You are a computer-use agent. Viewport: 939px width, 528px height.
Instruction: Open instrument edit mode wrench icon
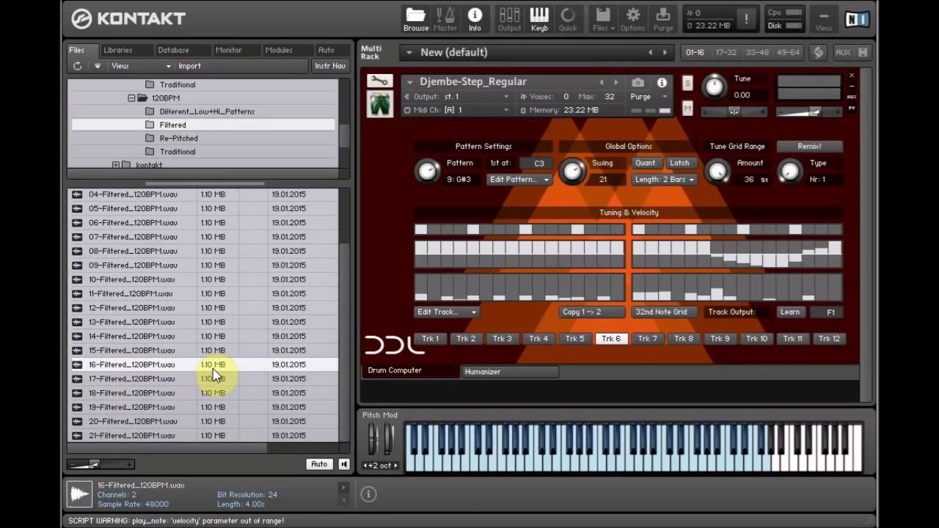click(x=379, y=81)
